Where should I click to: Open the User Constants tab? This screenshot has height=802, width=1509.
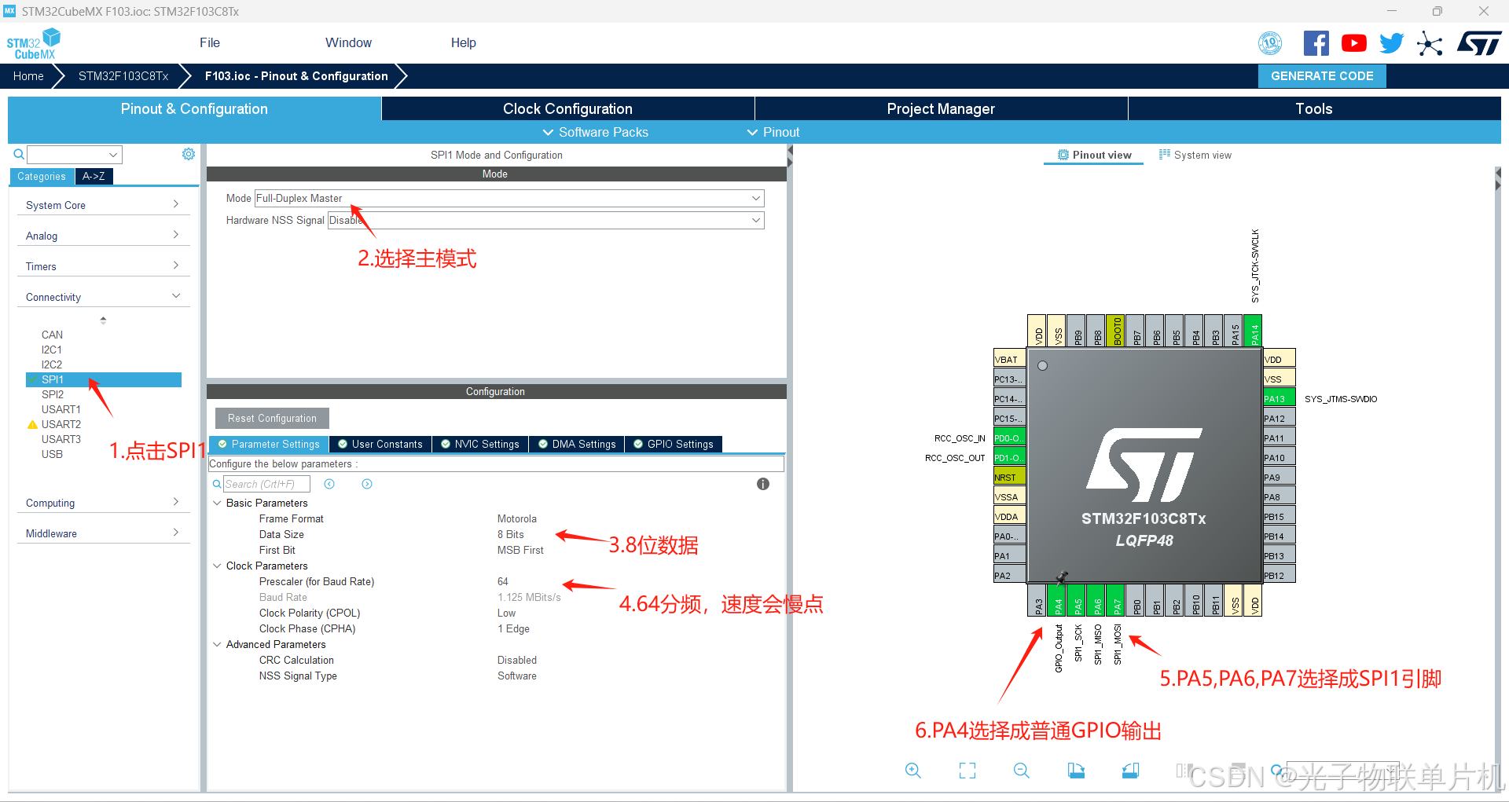click(380, 444)
